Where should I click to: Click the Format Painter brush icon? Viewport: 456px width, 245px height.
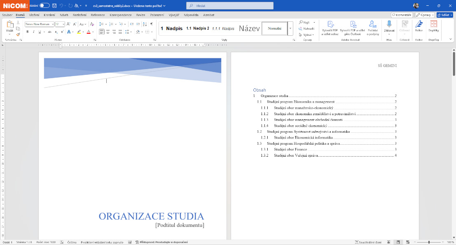(x=18, y=35)
